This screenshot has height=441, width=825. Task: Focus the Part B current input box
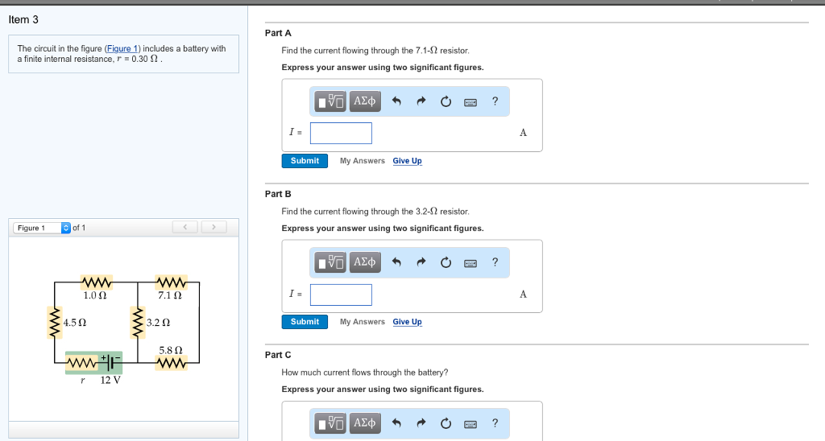click(341, 295)
